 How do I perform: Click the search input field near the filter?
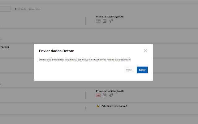tap(5, 9)
